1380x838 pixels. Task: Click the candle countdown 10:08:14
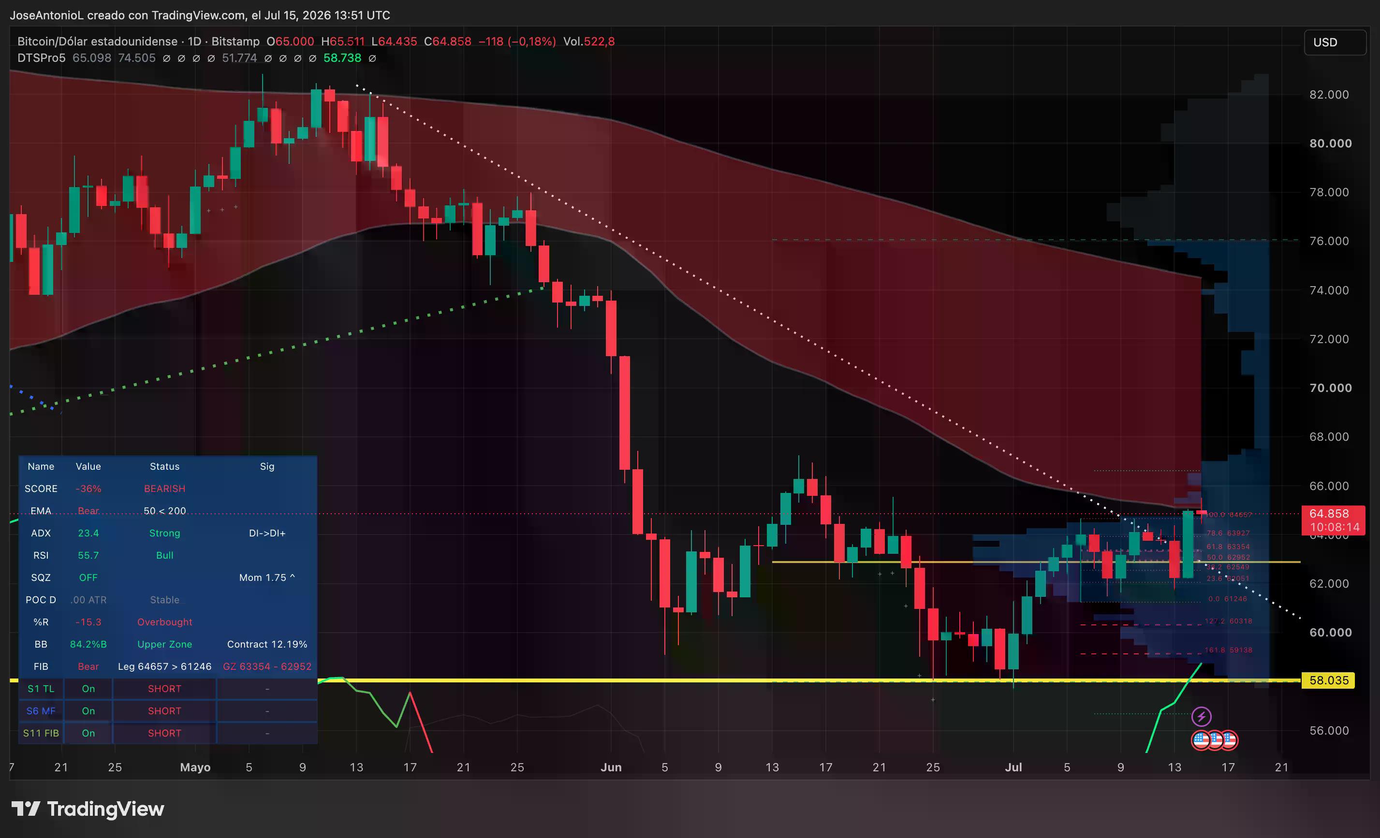tap(1335, 527)
